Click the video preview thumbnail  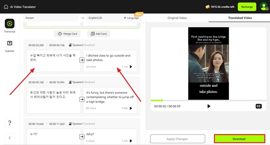click(208, 63)
